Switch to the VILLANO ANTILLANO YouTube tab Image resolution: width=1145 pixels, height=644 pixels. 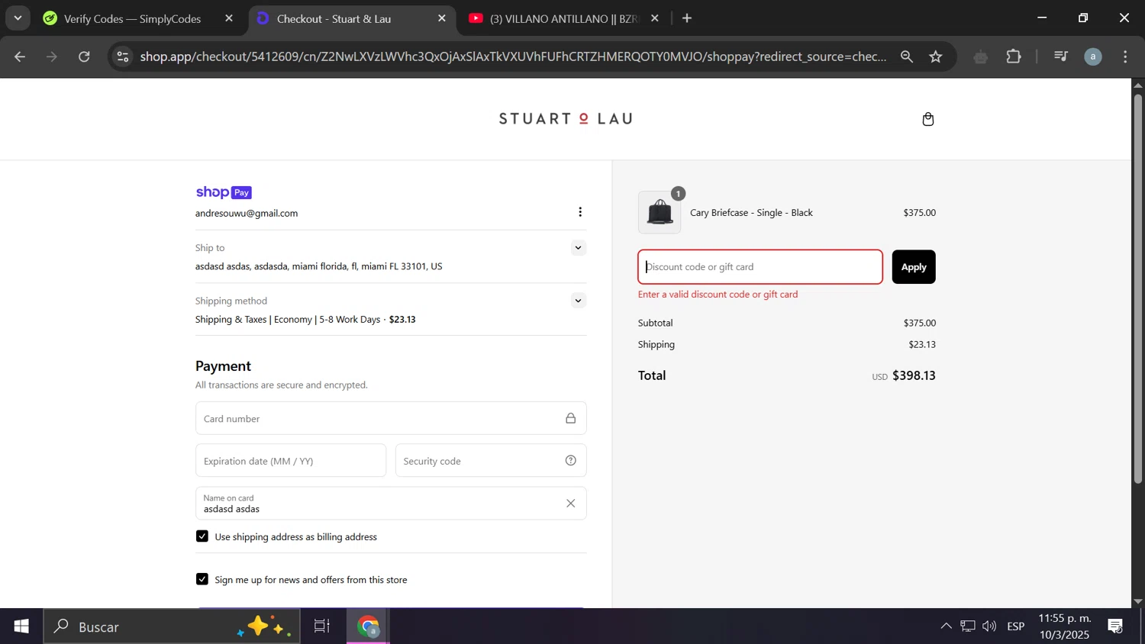563,18
